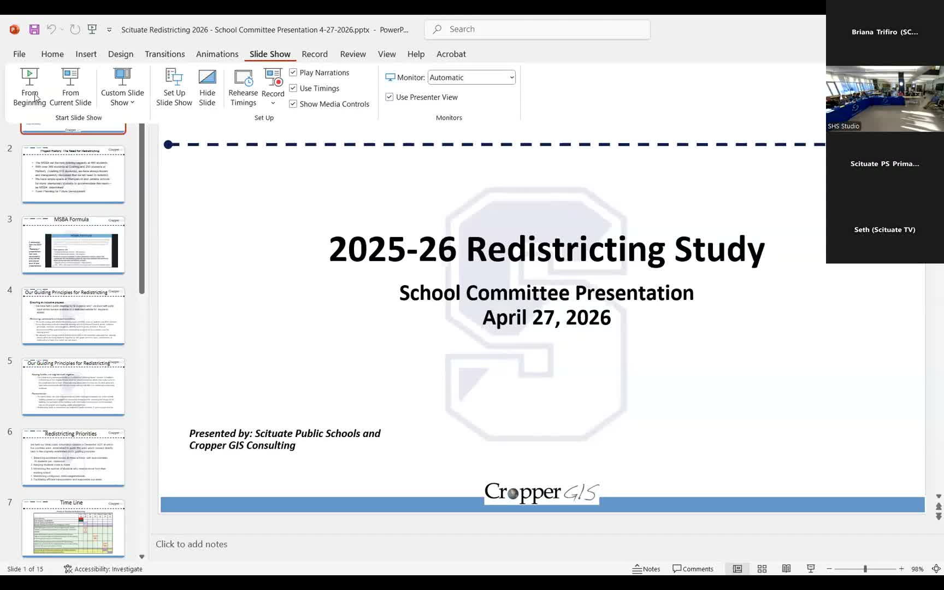Toggle Play Narrations checkbox

pyautogui.click(x=293, y=72)
